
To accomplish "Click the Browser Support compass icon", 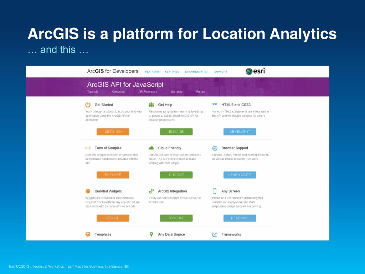I will 215,148.
